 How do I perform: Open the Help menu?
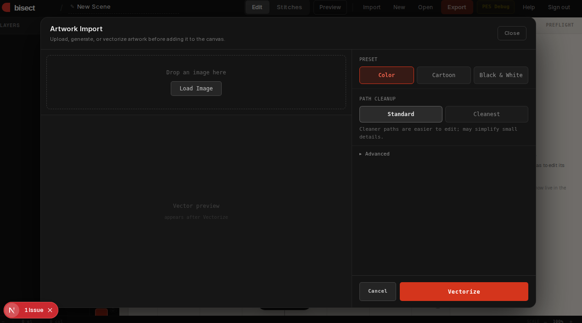coord(529,7)
